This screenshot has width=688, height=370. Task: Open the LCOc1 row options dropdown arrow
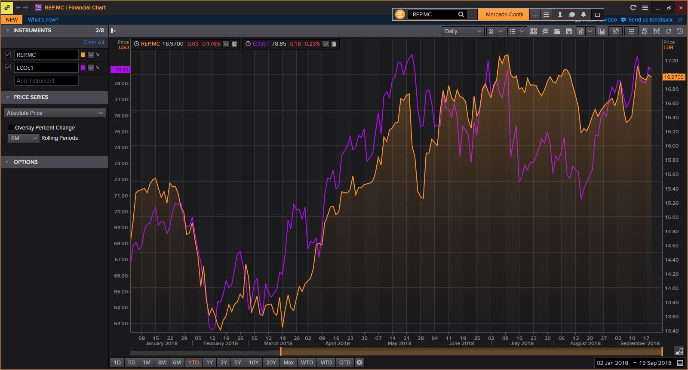click(91, 68)
